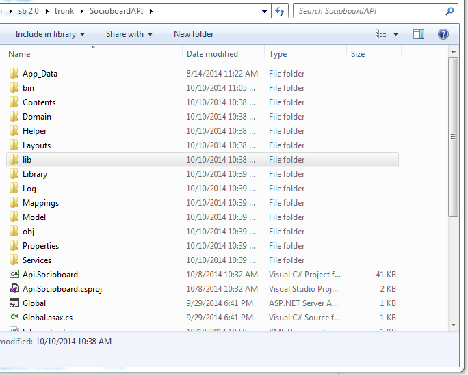Click the search magnifier icon

pos(450,12)
